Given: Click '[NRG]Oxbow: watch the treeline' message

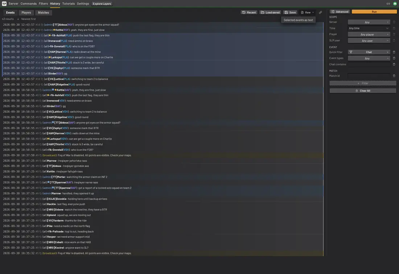Looking at the screenshot, I should click(77, 210).
